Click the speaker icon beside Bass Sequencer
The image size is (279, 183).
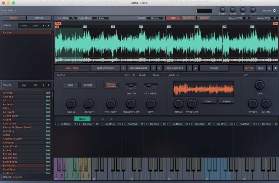tap(196, 68)
